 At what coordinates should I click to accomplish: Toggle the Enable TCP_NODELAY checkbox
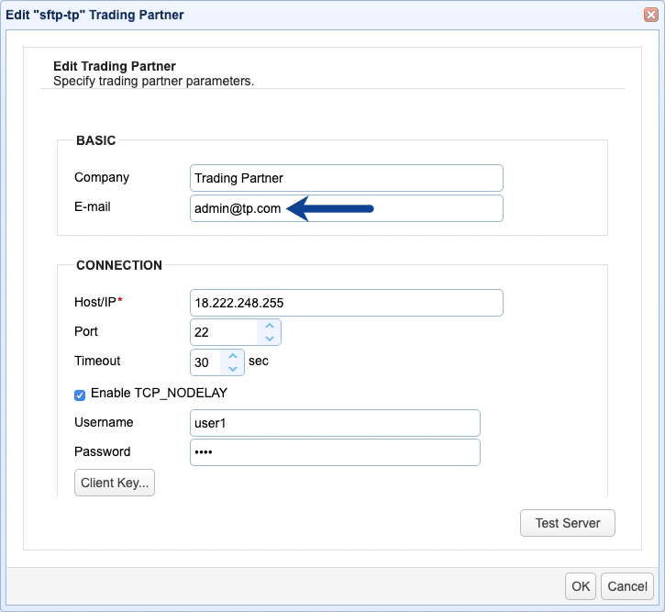click(x=80, y=394)
